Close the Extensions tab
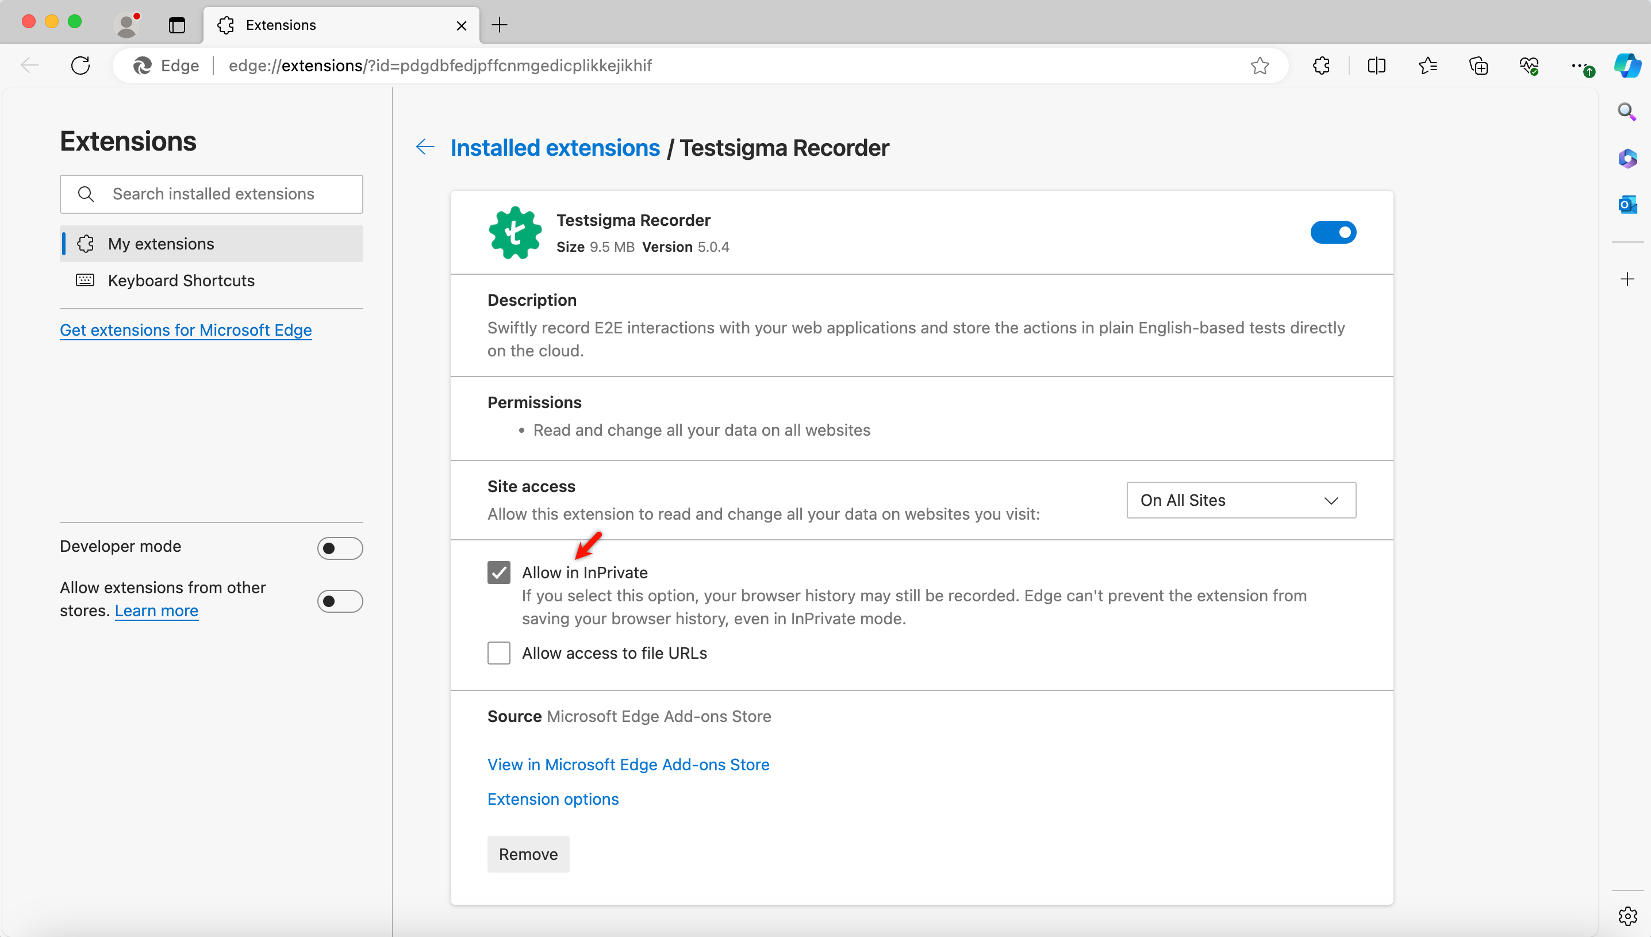Viewport: 1651px width, 937px height. [x=462, y=26]
